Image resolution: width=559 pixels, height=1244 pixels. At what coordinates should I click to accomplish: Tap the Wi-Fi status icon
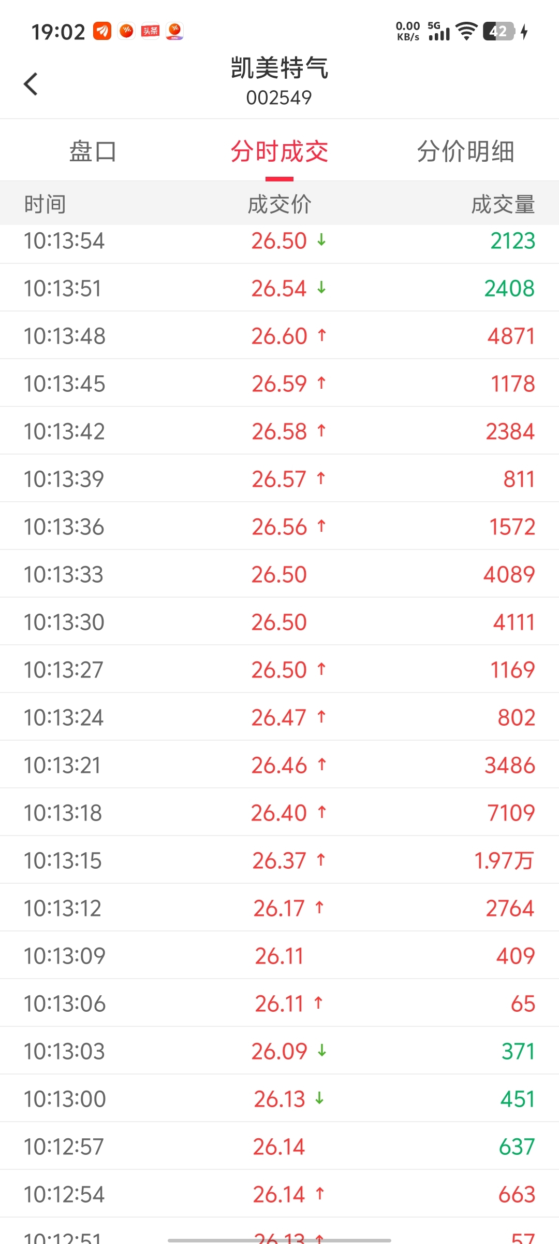pos(467,32)
